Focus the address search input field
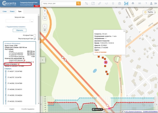This screenshot has width=158, height=113. [x=59, y=3]
